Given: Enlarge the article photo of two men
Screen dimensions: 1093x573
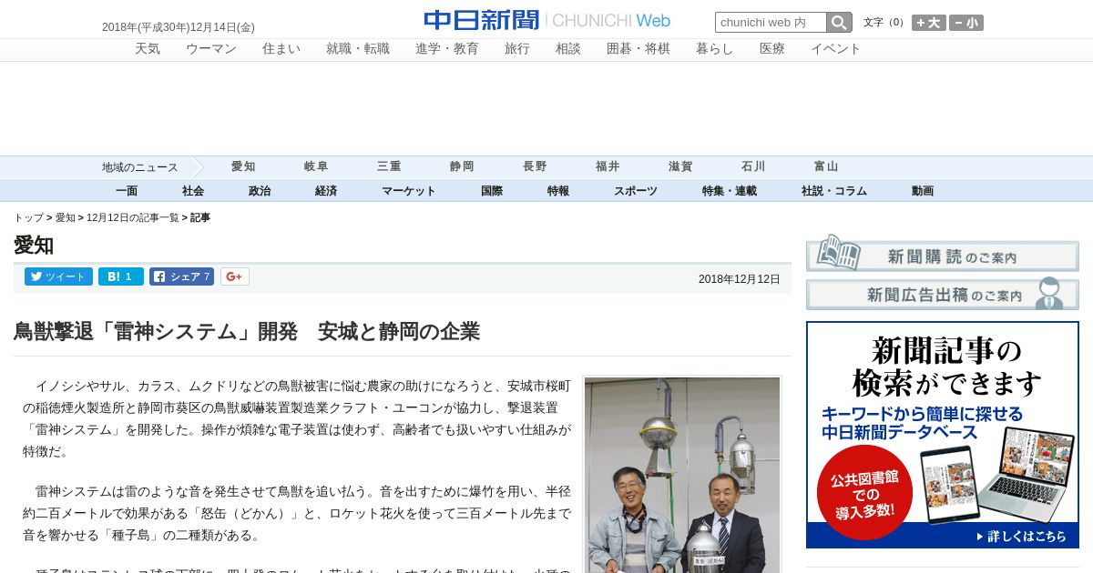Looking at the screenshot, I should coord(682,475).
